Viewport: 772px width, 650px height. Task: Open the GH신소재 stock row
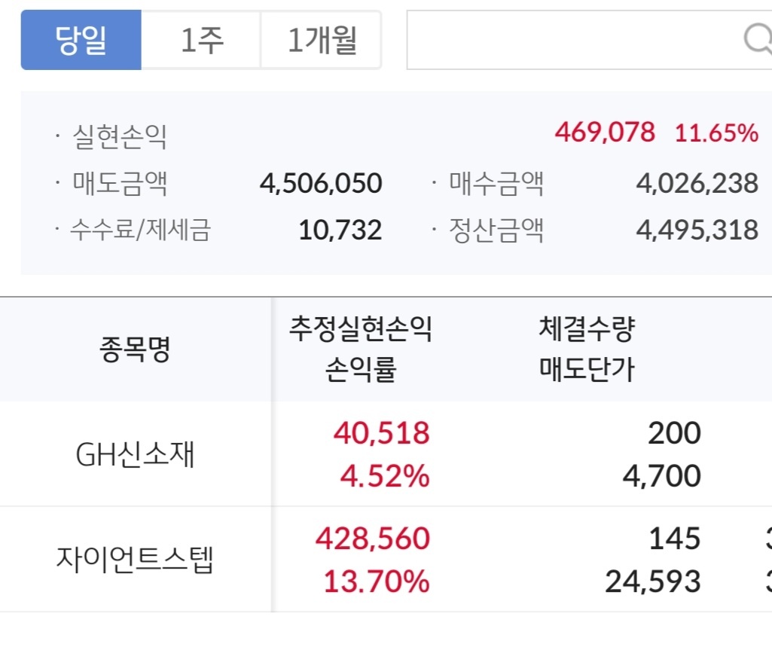(x=386, y=453)
